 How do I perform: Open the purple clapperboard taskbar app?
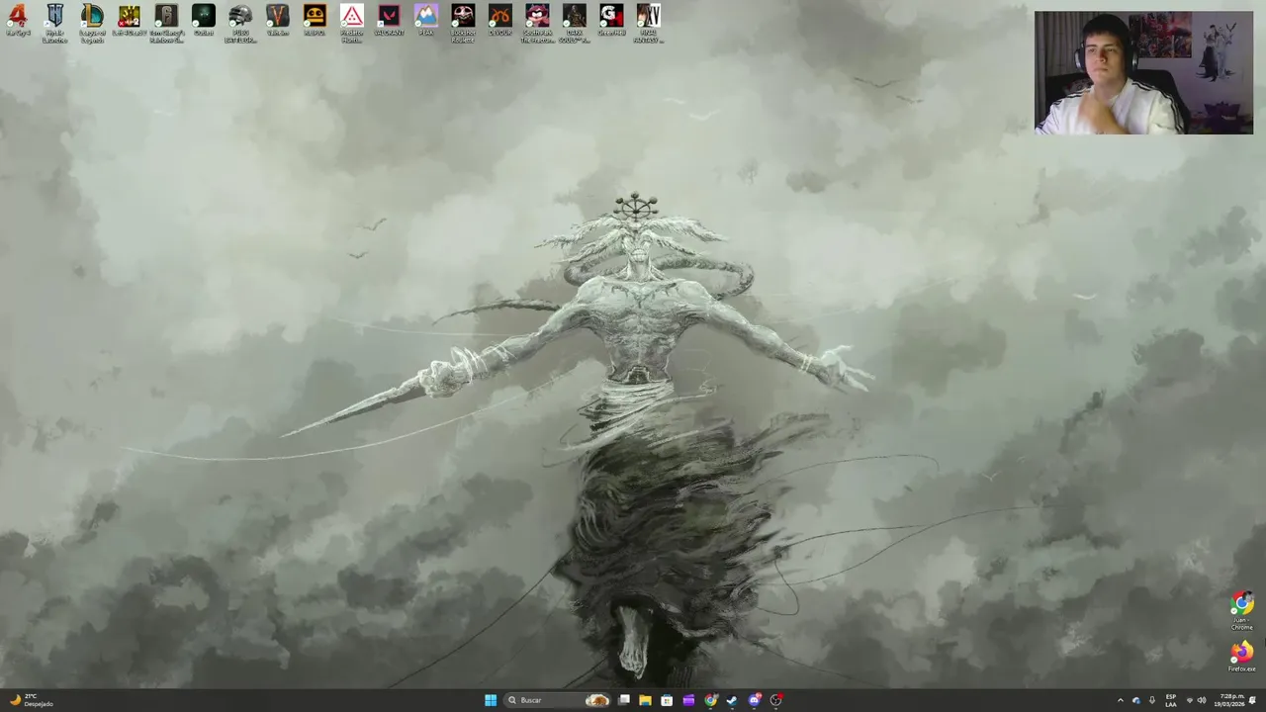point(688,700)
